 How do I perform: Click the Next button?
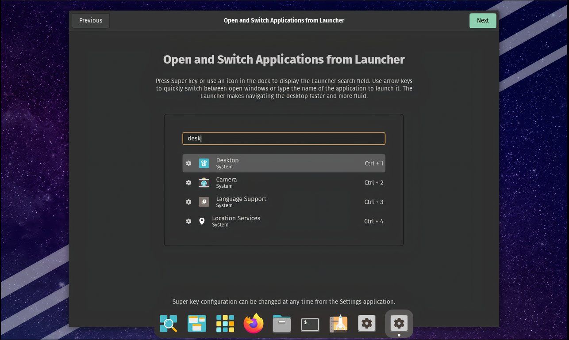tap(482, 20)
